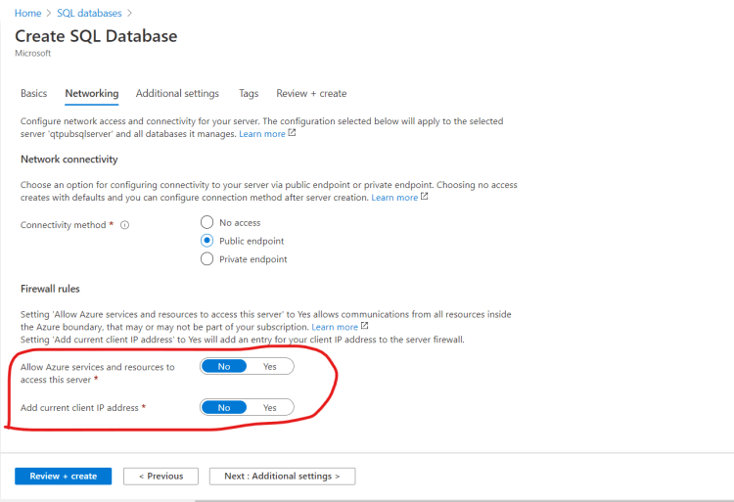This screenshot has width=734, height=502.
Task: Click the Add current client IP address label
Action: 79,407
